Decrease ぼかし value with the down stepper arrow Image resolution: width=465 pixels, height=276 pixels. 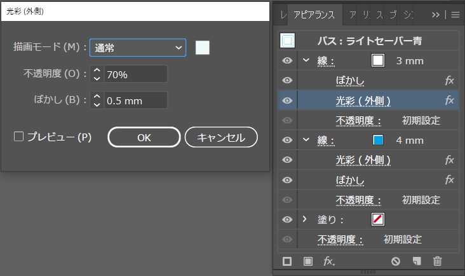click(x=97, y=104)
